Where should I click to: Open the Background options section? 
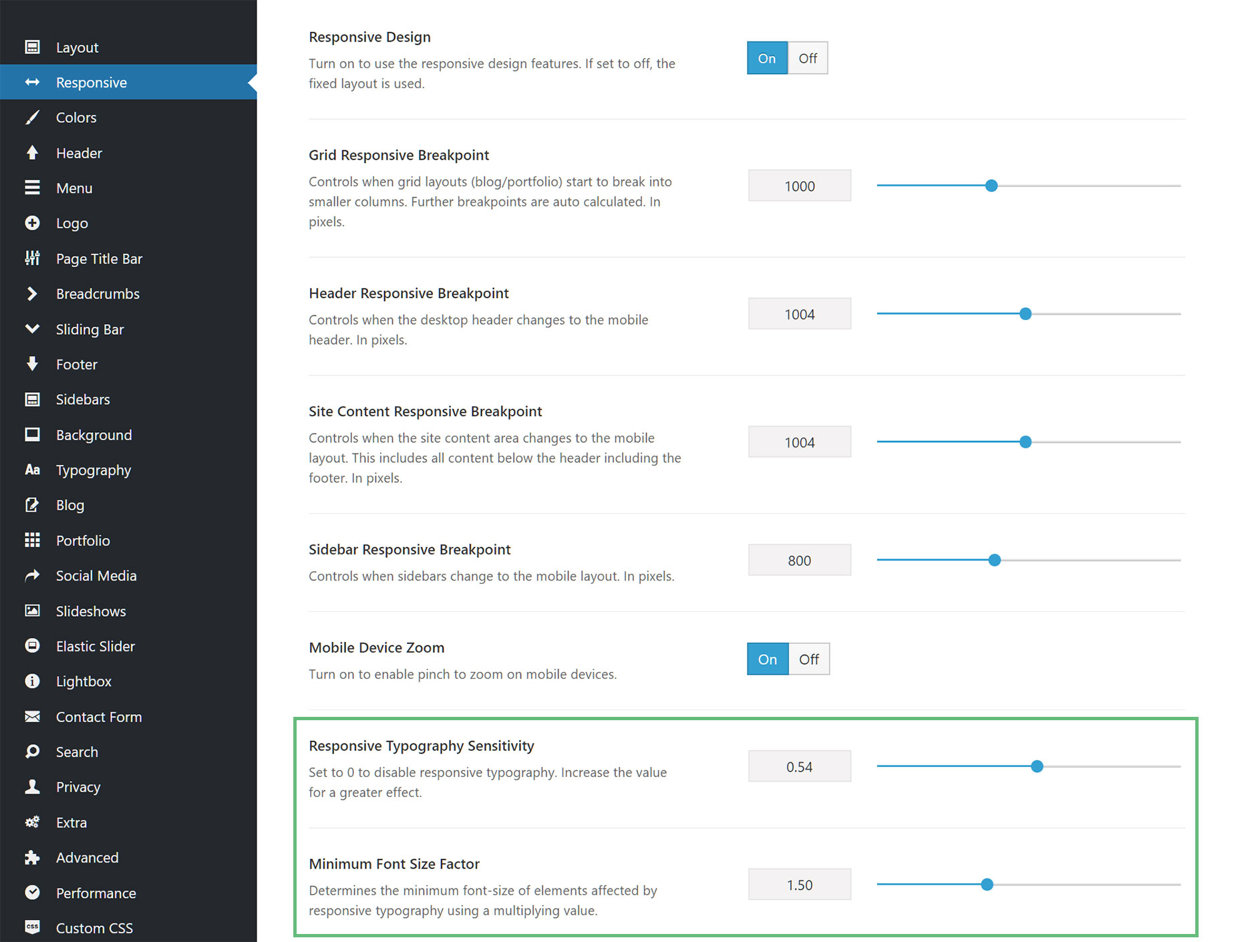[128, 435]
